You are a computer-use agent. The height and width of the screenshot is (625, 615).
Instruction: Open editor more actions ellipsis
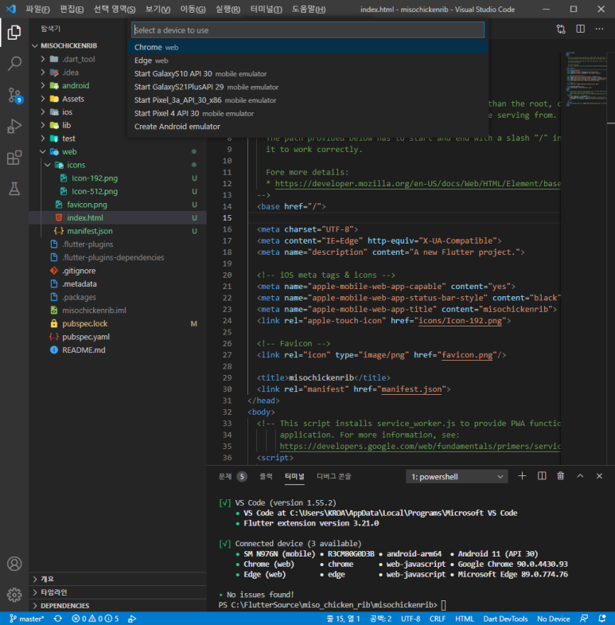(599, 29)
